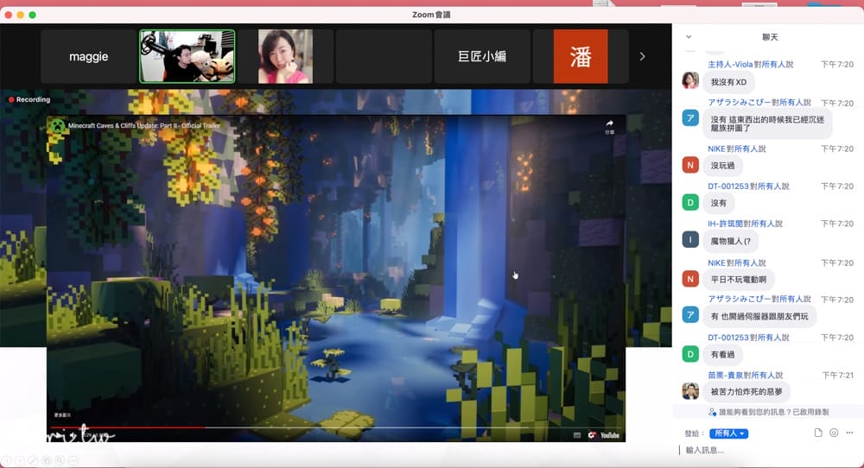Open the video player settings gear
The width and height of the screenshot is (864, 468).
pyautogui.click(x=592, y=435)
